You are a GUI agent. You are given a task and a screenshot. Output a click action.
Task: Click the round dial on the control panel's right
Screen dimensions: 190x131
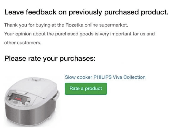pos(29,99)
